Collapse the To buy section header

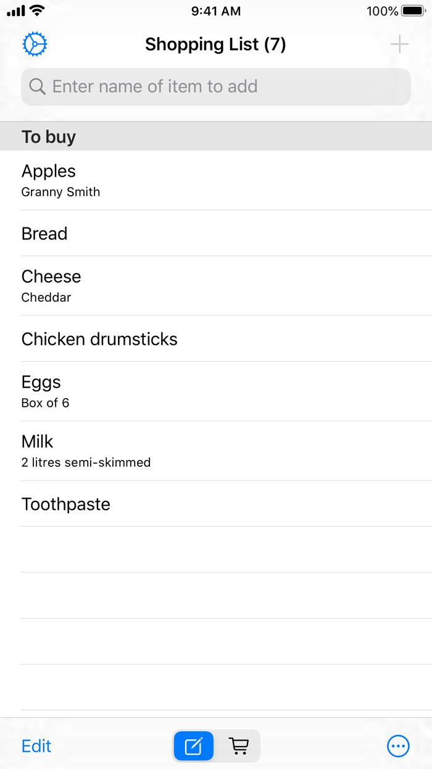pyautogui.click(x=49, y=137)
